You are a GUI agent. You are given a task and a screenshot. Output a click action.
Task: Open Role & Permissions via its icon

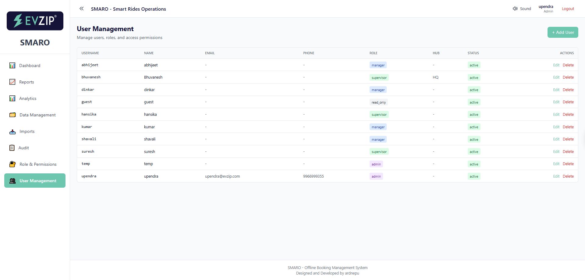tap(12, 164)
